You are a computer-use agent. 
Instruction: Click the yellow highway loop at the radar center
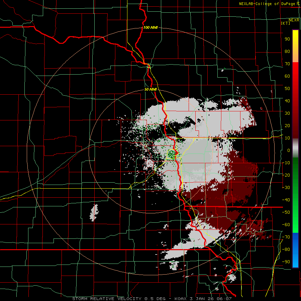click(x=172, y=154)
